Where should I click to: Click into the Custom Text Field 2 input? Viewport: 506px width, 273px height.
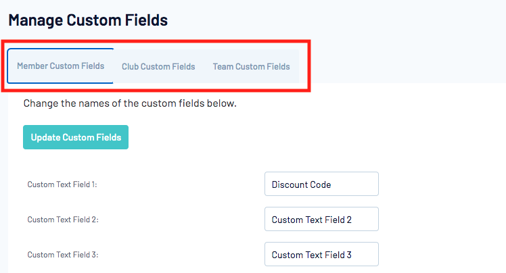tap(321, 219)
